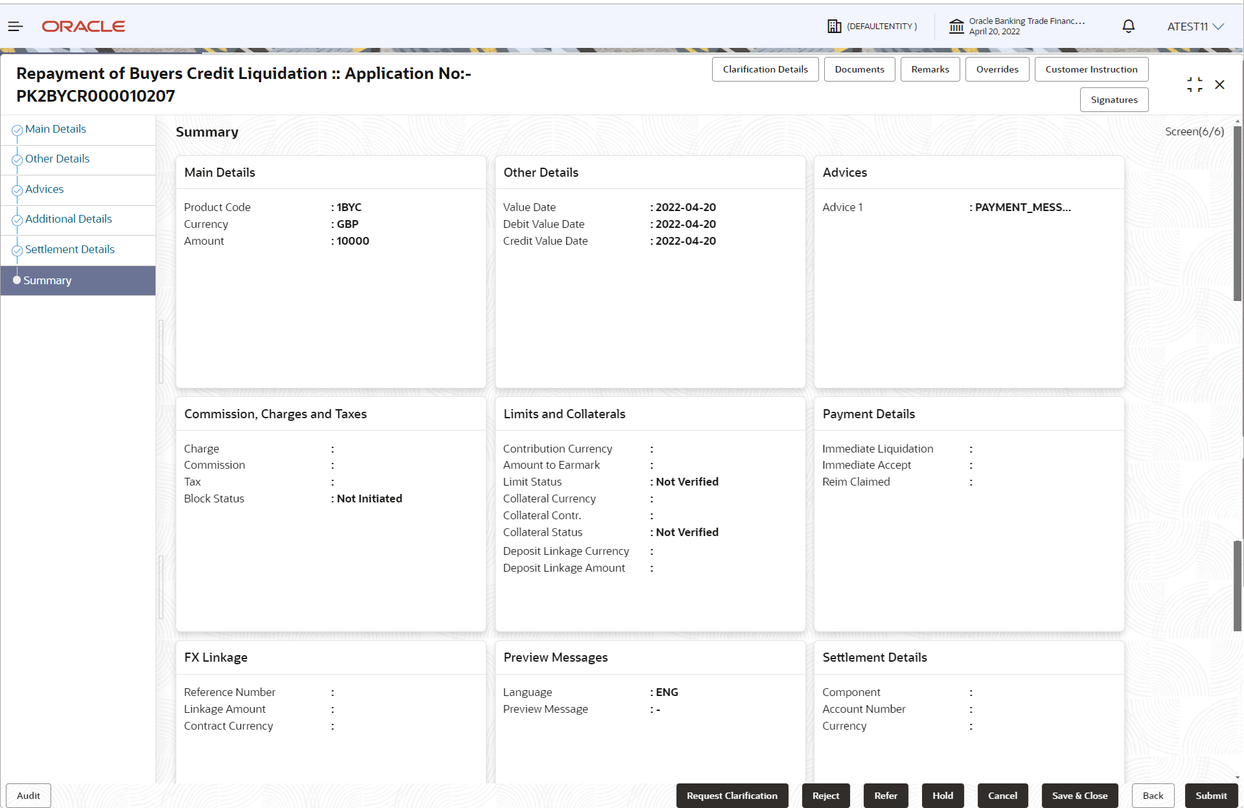This screenshot has width=1244, height=808.
Task: Collapse the left navigation panel handle
Action: coord(161,352)
